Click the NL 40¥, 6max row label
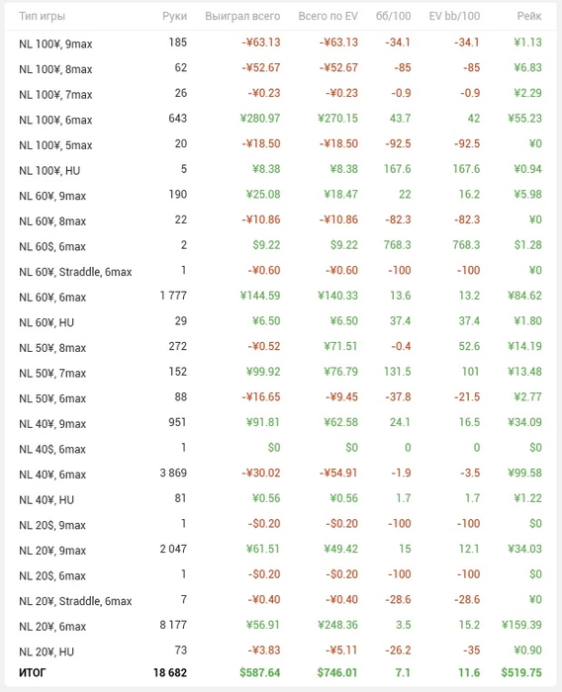The height and width of the screenshot is (692, 562). (52, 475)
